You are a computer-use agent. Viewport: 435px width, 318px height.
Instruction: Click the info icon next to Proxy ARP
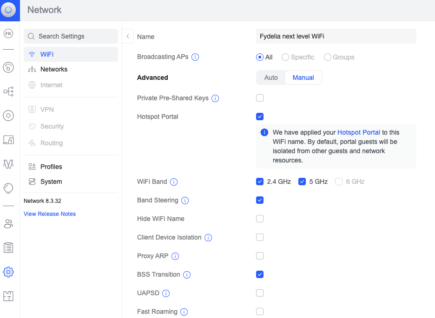[175, 256]
